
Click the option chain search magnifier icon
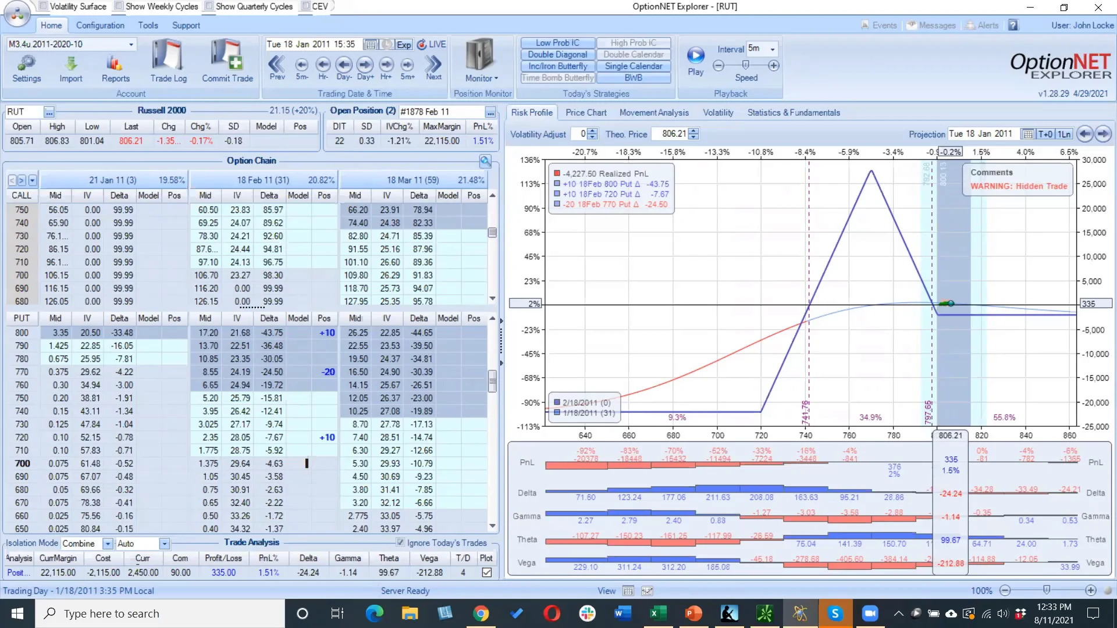485,161
